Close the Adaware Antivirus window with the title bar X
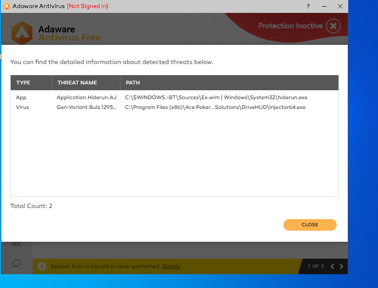 (x=340, y=6)
